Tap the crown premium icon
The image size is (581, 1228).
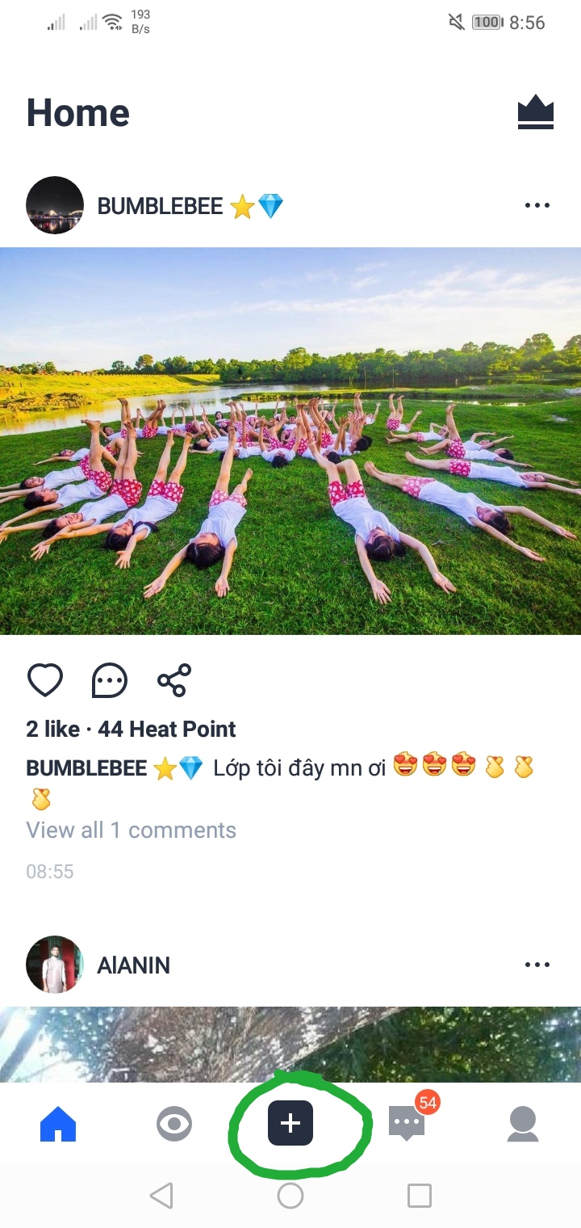[536, 112]
